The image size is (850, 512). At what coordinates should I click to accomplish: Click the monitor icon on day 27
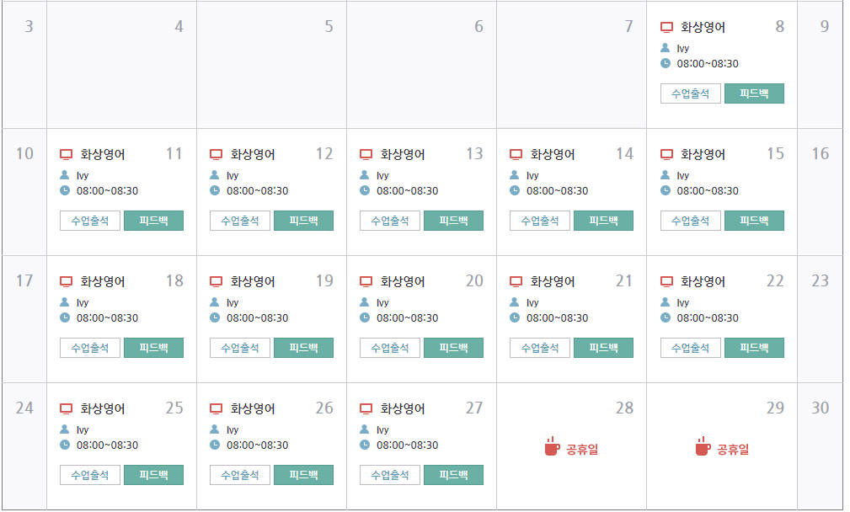coord(366,408)
